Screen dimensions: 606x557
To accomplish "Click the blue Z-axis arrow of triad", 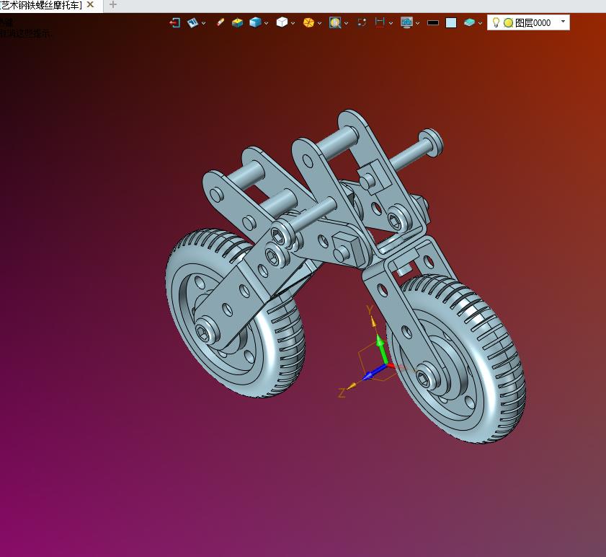I will pyautogui.click(x=373, y=372).
